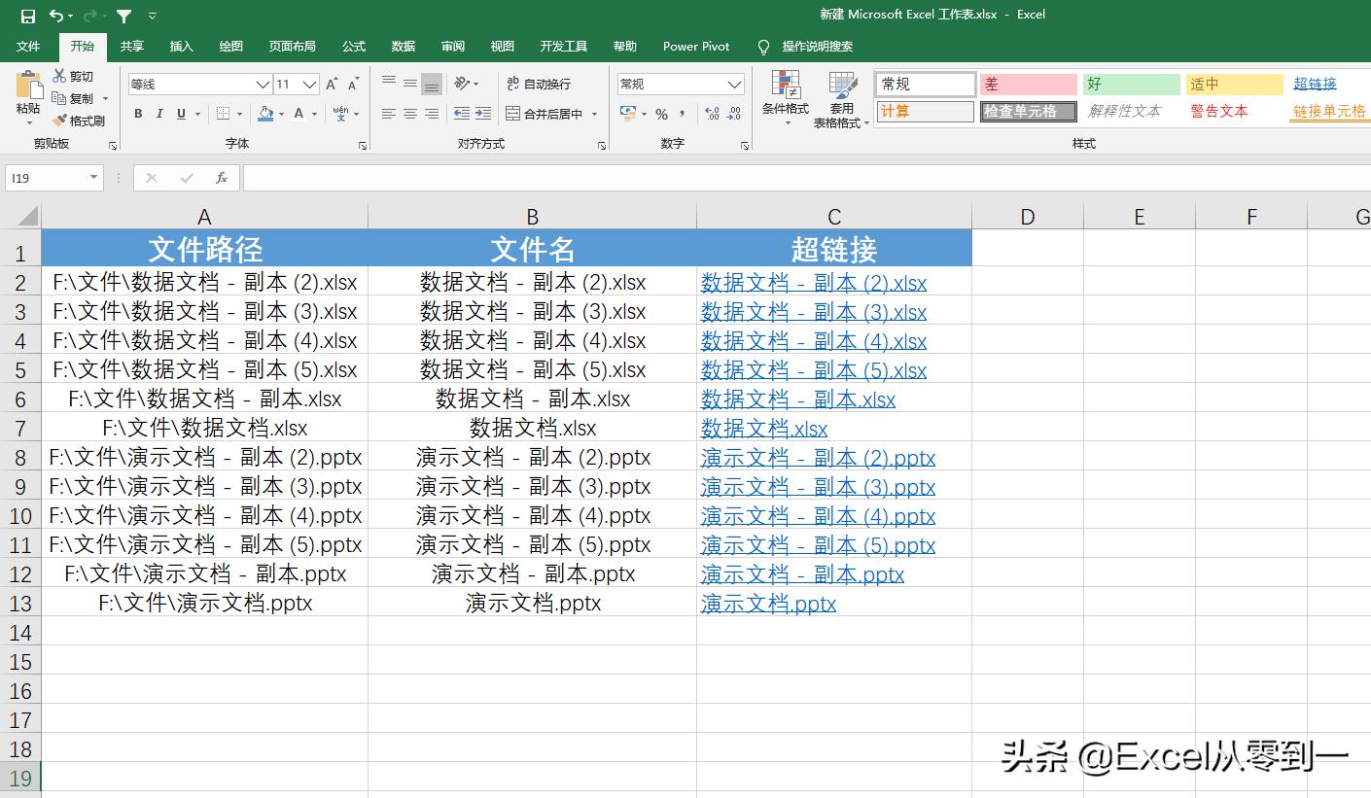The image size is (1371, 798).
Task: Click the percent style % icon
Action: coord(660,114)
